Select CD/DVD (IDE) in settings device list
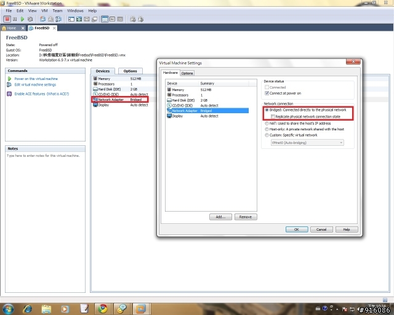394x315 pixels. coord(207,105)
